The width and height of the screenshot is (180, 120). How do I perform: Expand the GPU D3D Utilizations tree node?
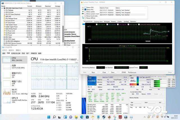[4, 41]
